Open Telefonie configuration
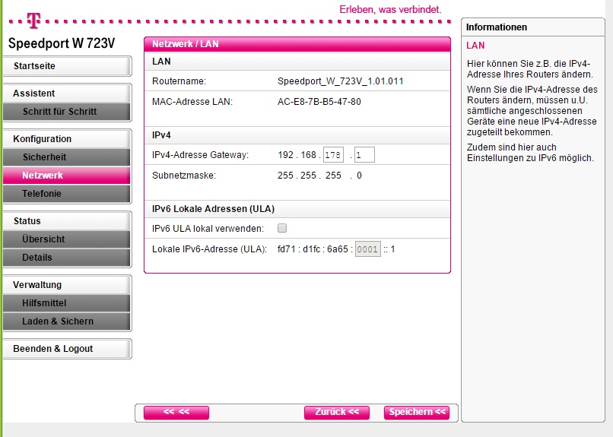This screenshot has height=437, width=613. click(x=66, y=194)
